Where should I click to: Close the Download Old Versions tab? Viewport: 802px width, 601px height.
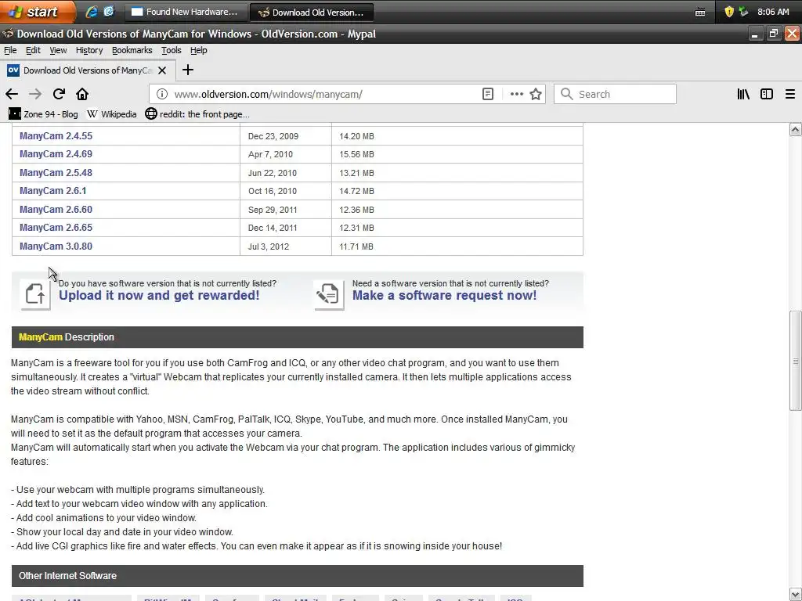pyautogui.click(x=162, y=70)
